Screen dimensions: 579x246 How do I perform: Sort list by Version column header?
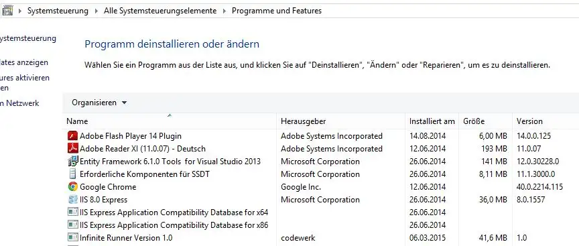tap(545, 121)
